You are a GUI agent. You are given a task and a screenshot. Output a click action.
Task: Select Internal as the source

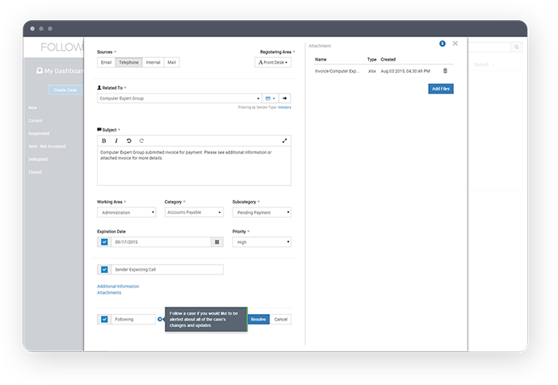[x=153, y=62]
